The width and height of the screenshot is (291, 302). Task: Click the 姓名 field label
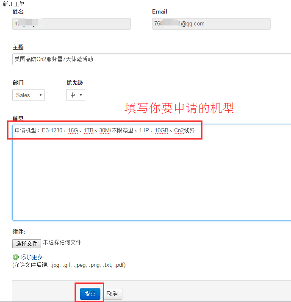point(18,11)
